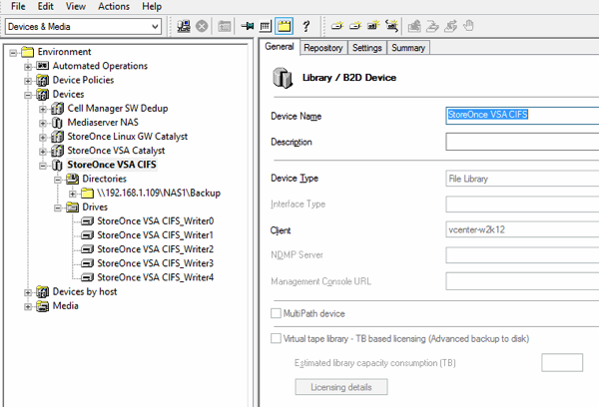
Task: Click the Directories folder icon
Action: [x=72, y=179]
